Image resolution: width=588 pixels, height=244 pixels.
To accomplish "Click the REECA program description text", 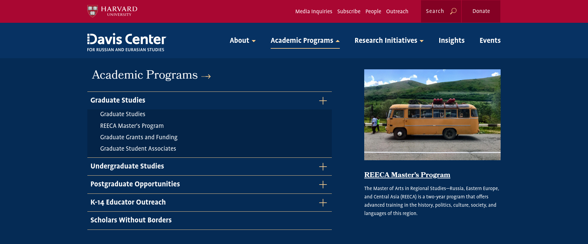I will [432, 201].
